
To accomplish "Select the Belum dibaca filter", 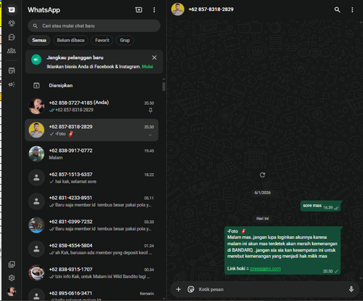I will tap(70, 40).
